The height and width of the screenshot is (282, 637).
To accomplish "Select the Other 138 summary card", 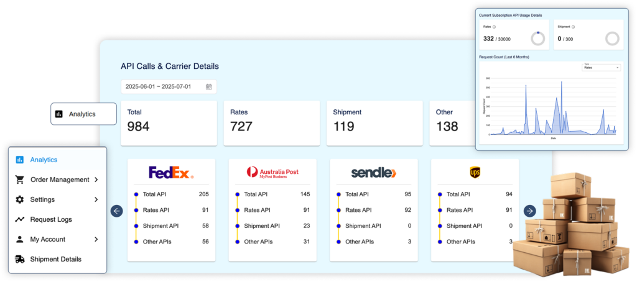I will (x=452, y=124).
